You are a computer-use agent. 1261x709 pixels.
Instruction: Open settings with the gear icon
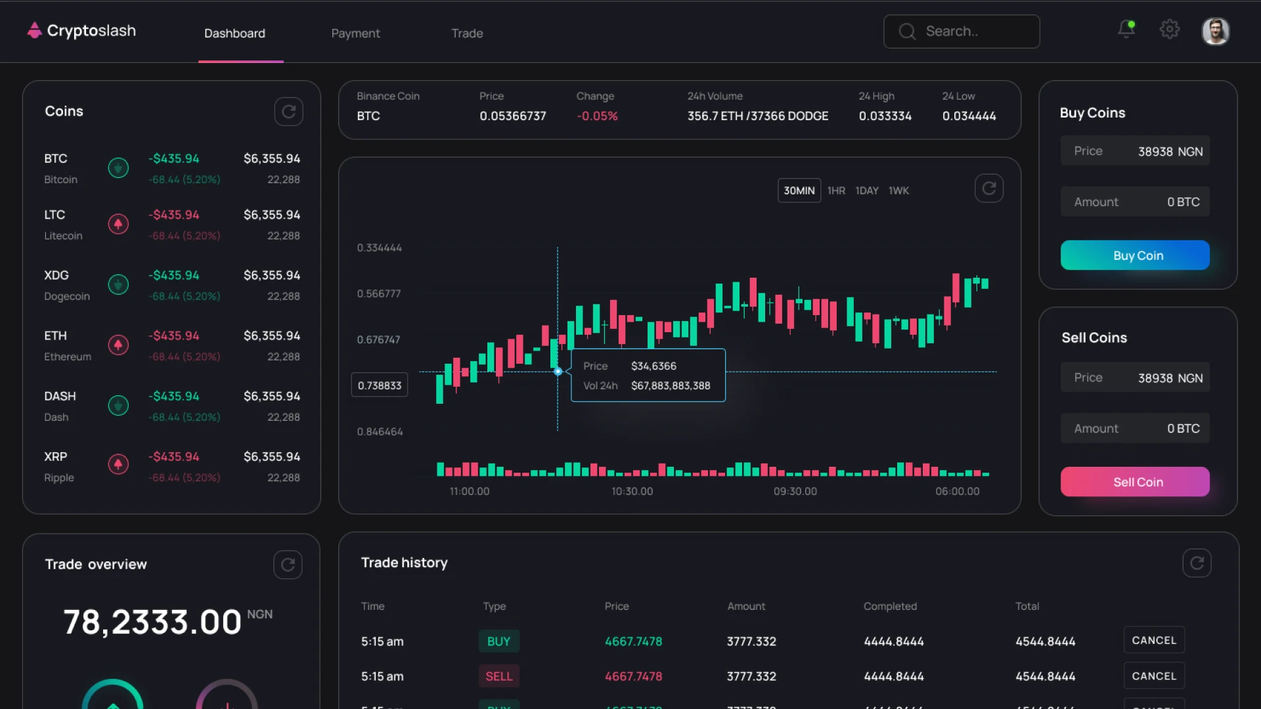[x=1169, y=29]
